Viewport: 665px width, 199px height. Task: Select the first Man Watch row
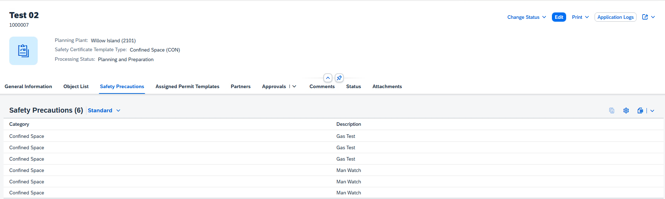[x=349, y=170]
